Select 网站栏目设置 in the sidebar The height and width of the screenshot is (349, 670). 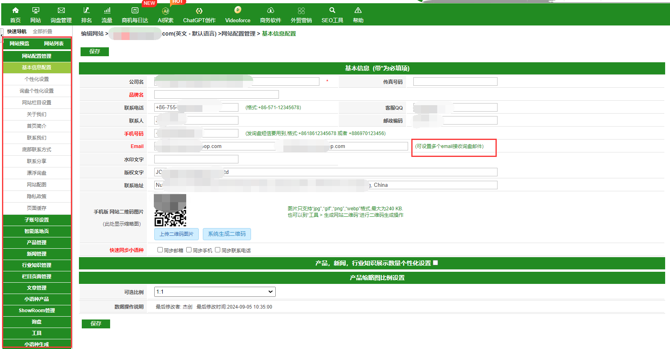click(37, 103)
